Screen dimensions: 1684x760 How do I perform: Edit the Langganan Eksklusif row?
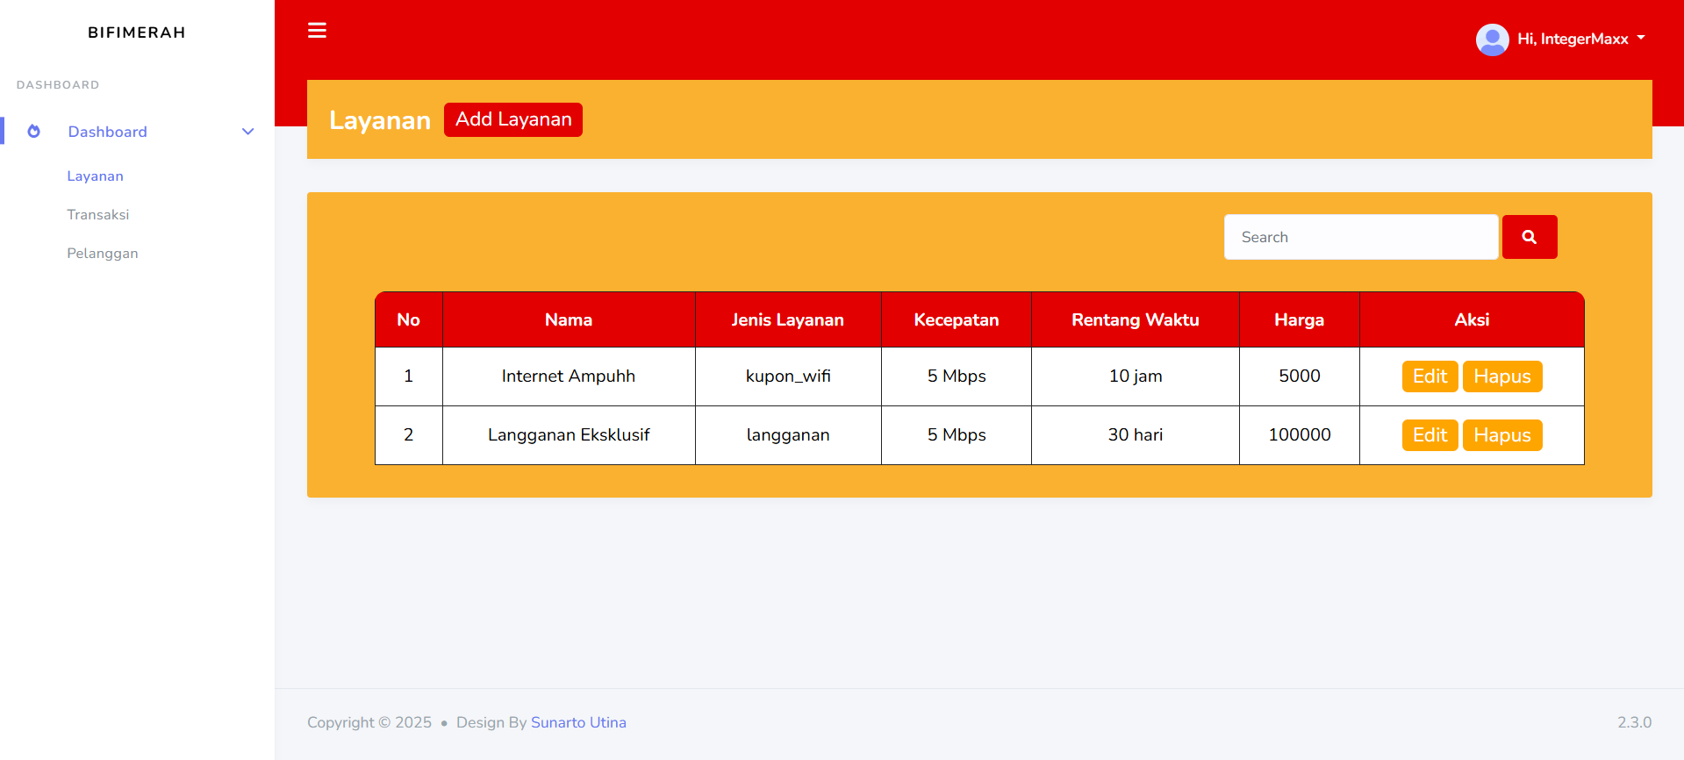(x=1429, y=435)
